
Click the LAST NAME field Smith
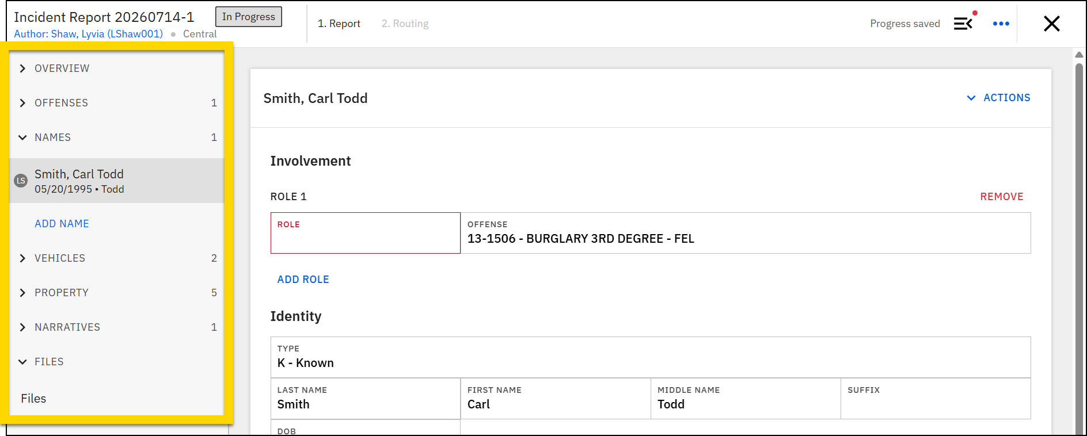coord(366,399)
